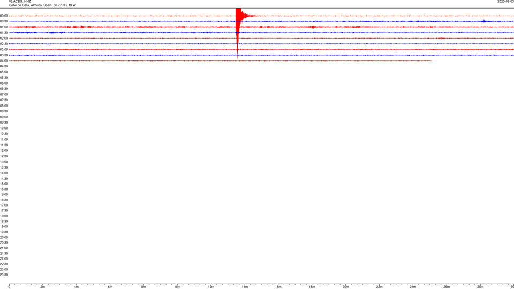Click the 2025-08-03 date label
Screen dimensions: 514x289
coord(505,2)
